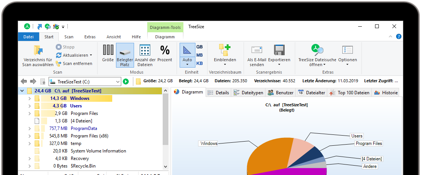Set unit to MB
Viewport: 421px width, 175px height.
[x=200, y=55]
